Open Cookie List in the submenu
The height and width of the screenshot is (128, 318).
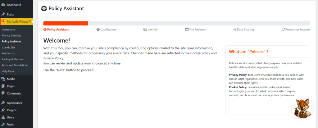[8, 48]
